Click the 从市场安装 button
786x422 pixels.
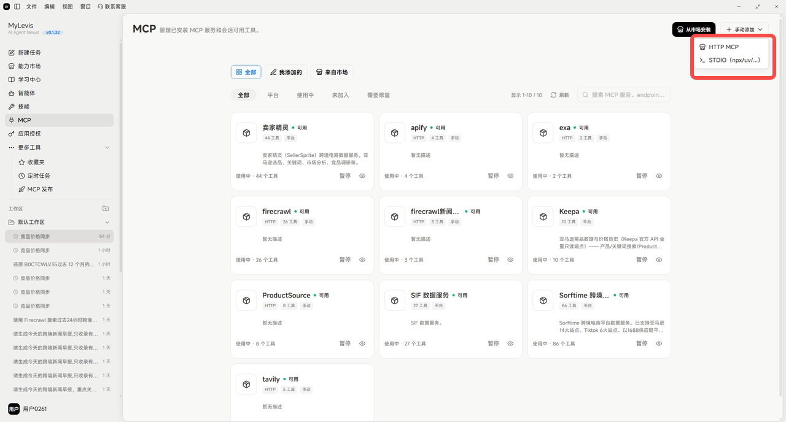tap(694, 29)
